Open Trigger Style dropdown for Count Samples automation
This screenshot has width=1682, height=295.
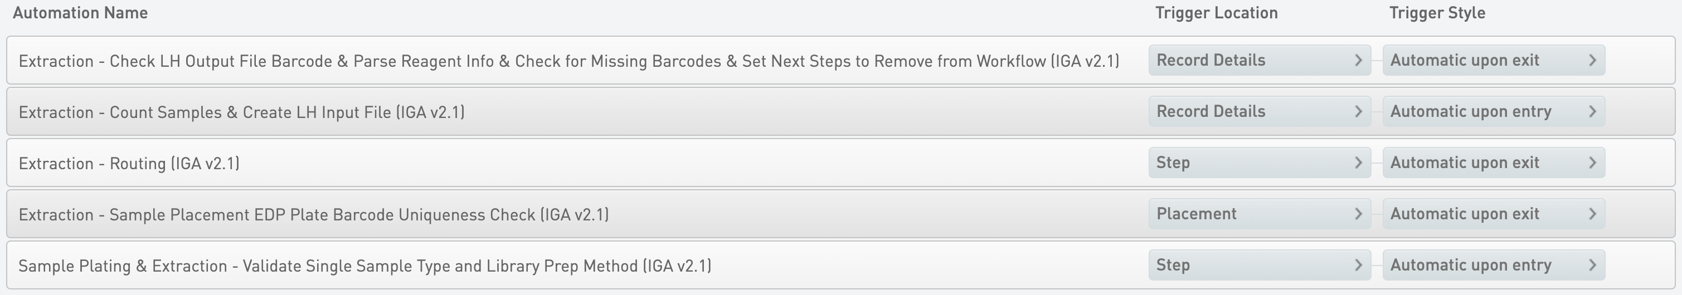point(1493,112)
